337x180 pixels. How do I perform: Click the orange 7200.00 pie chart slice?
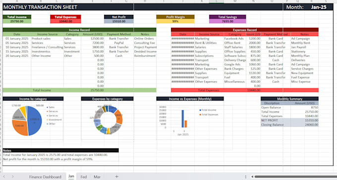point(19,128)
